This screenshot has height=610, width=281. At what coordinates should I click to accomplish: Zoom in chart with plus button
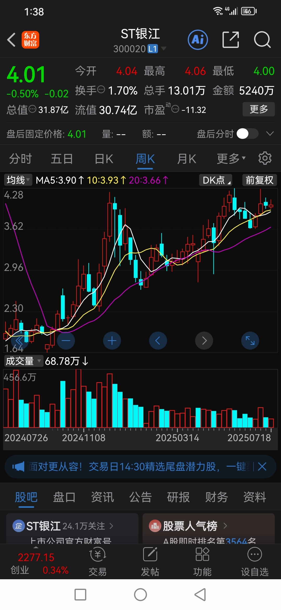tap(112, 340)
